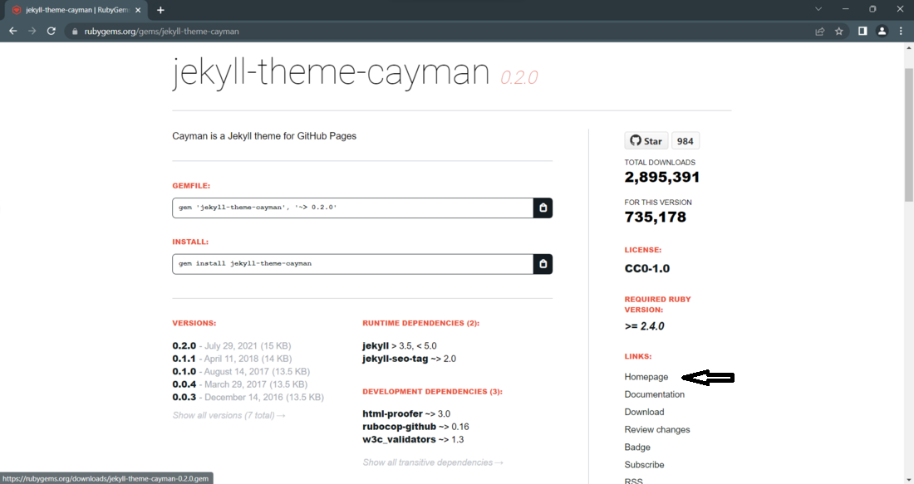Click the site lock icon in address bar
This screenshot has height=484, width=914.
[x=75, y=32]
